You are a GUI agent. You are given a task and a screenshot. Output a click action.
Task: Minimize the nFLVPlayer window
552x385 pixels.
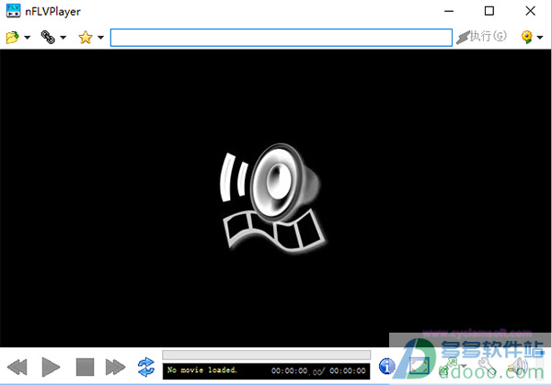click(449, 11)
